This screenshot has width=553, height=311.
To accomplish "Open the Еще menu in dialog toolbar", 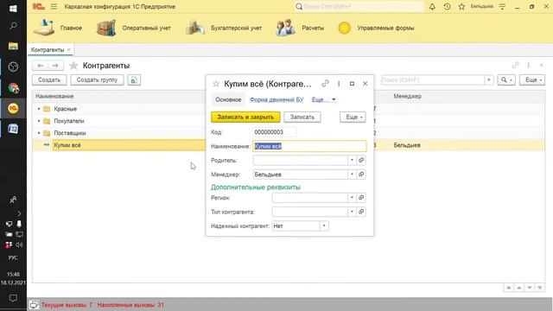I will point(353,117).
